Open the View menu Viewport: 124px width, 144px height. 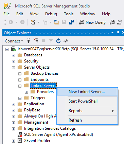click(x=34, y=14)
